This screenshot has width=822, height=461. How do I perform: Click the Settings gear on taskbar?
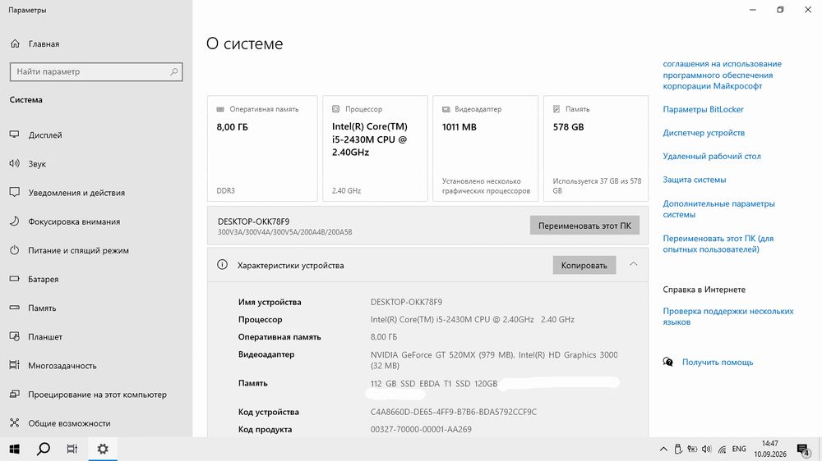coord(103,449)
